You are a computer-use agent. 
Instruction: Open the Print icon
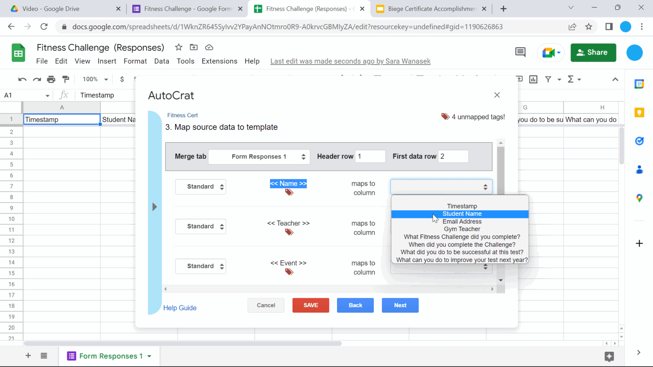coord(51,79)
